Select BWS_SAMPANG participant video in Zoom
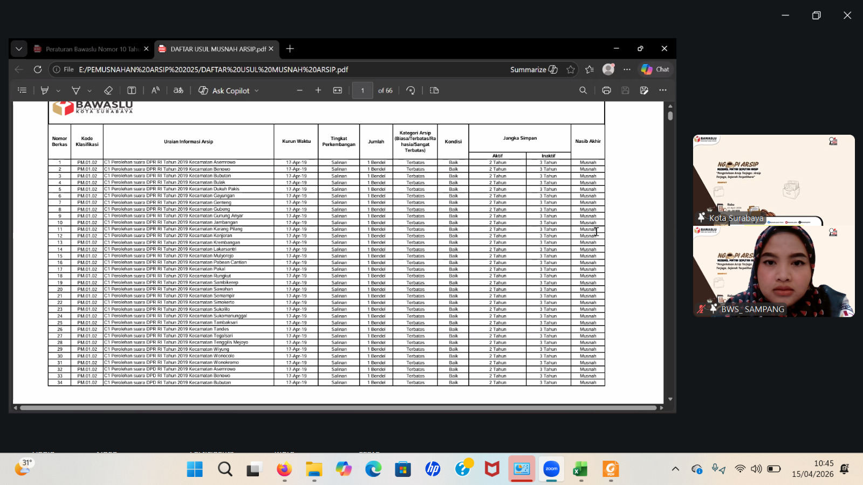Viewport: 863px width, 485px height. click(774, 272)
